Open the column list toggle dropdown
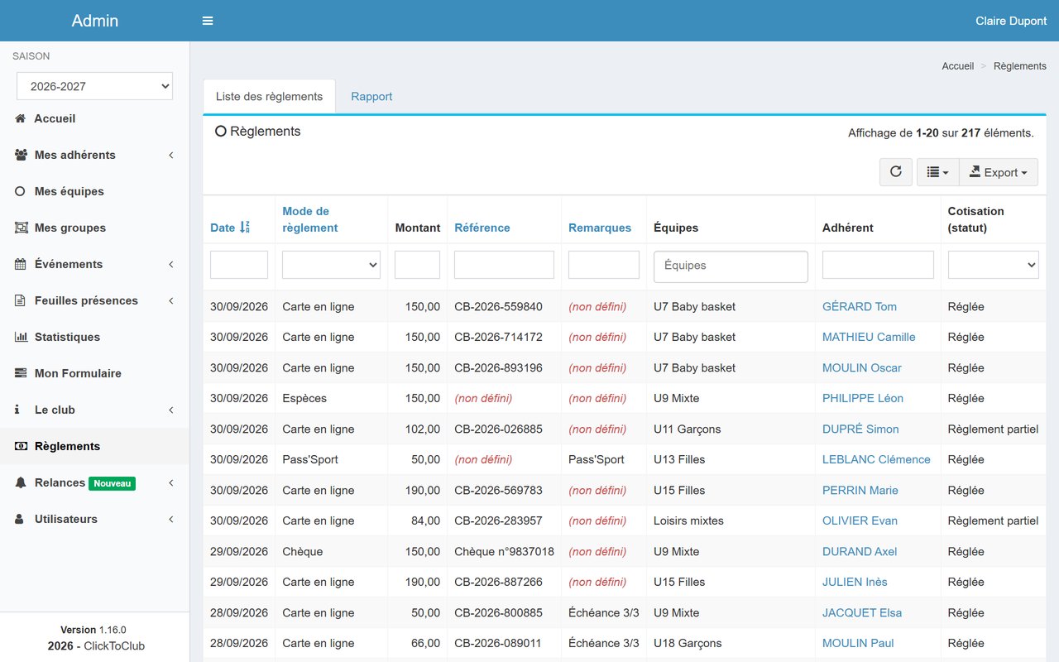This screenshot has height=662, width=1059. point(937,172)
